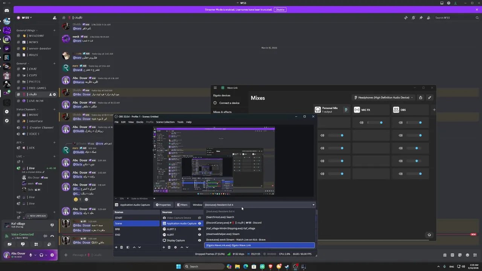Open the Wave Link hamburger menu
This screenshot has width=482, height=271.
[x=215, y=88]
